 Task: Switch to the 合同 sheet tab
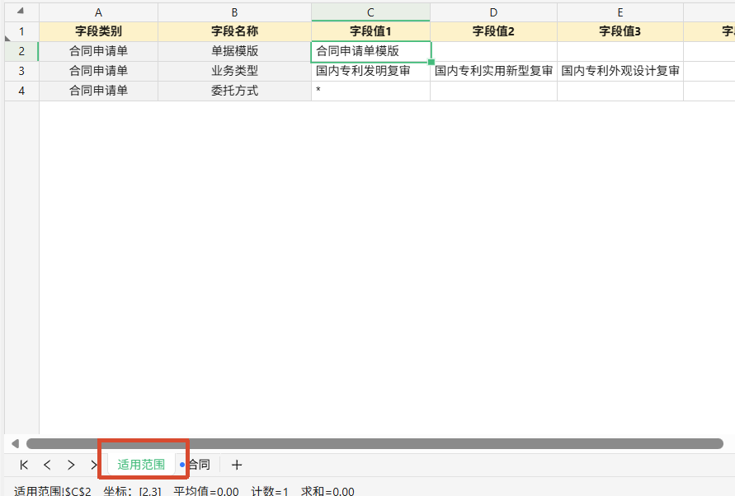point(199,465)
